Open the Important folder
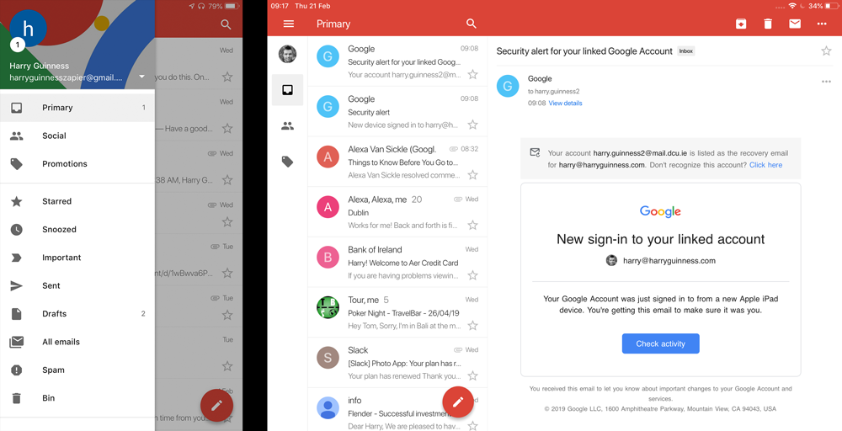The width and height of the screenshot is (842, 431). pyautogui.click(x=77, y=258)
